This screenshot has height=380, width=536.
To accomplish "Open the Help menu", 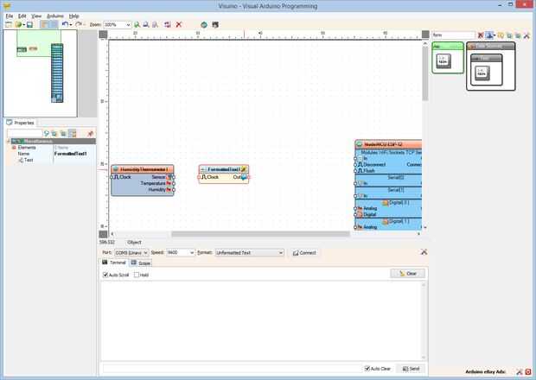I will pos(73,16).
